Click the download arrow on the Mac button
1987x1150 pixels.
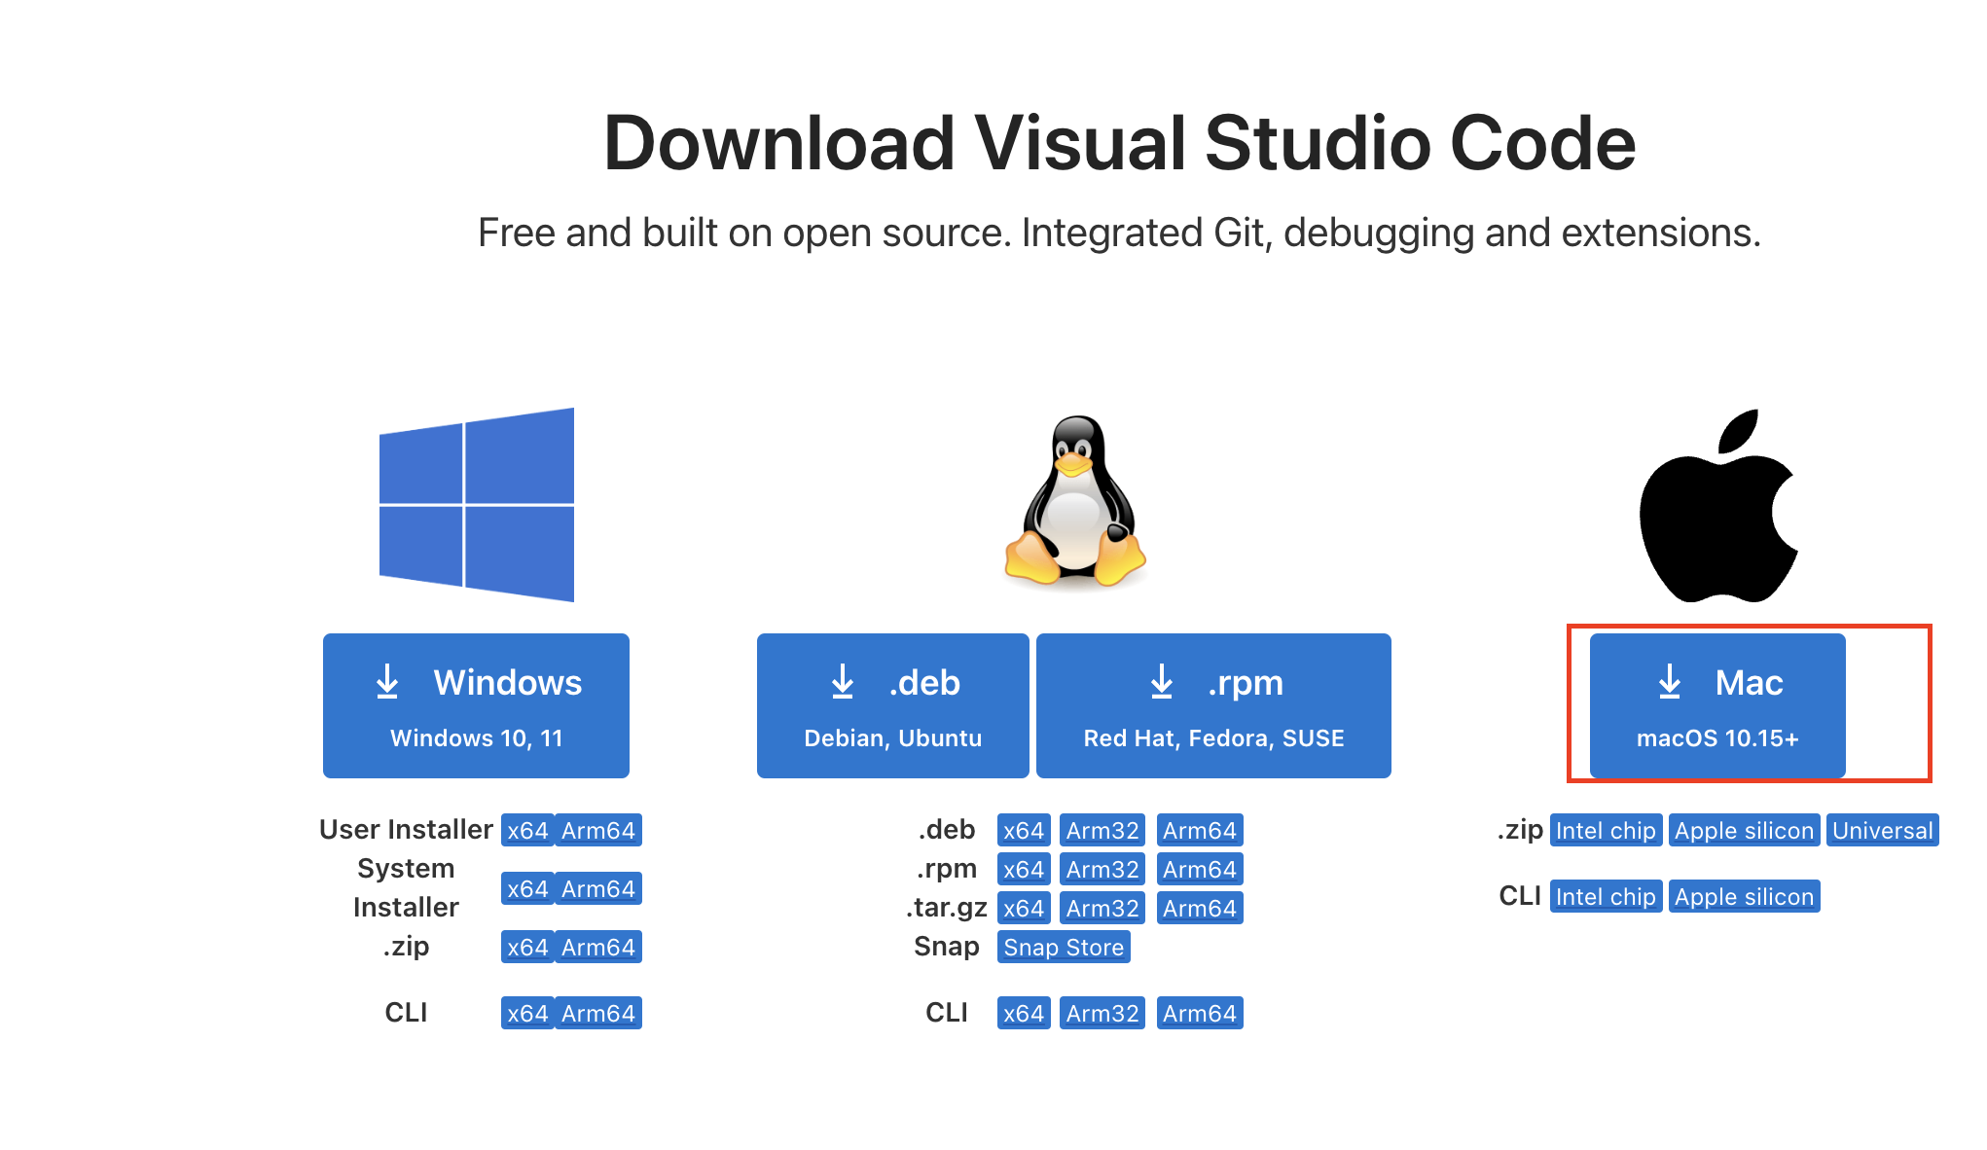pos(1670,682)
